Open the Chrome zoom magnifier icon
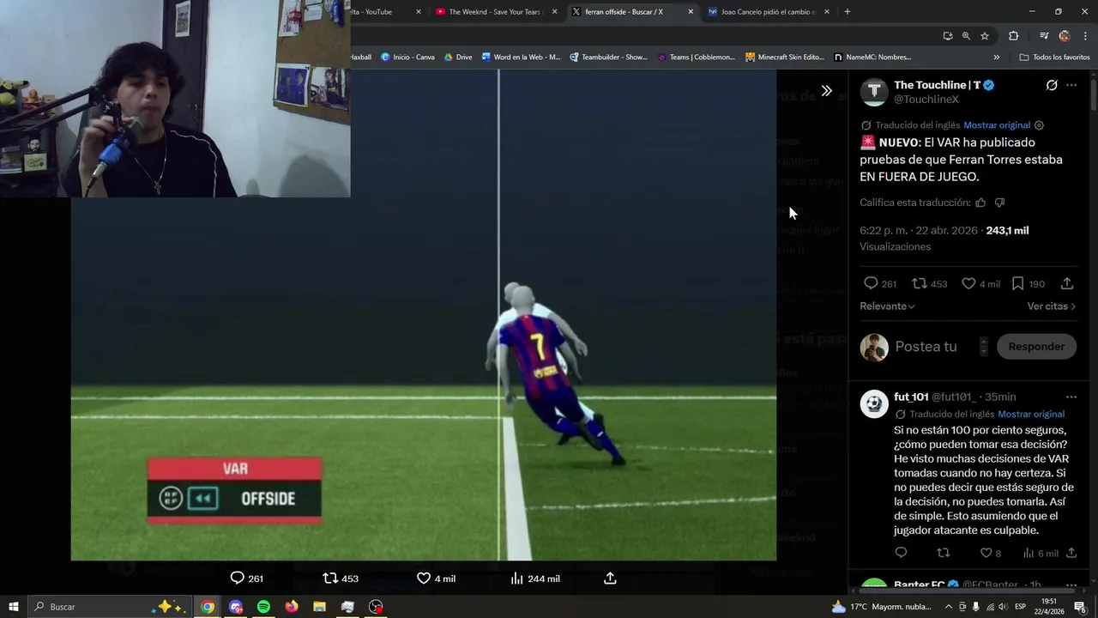The width and height of the screenshot is (1098, 618). 966,36
